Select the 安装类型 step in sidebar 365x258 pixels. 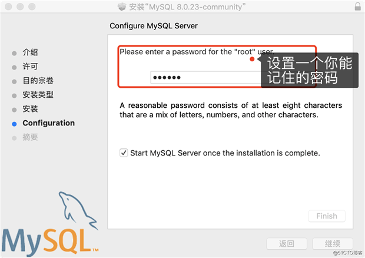click(x=38, y=95)
